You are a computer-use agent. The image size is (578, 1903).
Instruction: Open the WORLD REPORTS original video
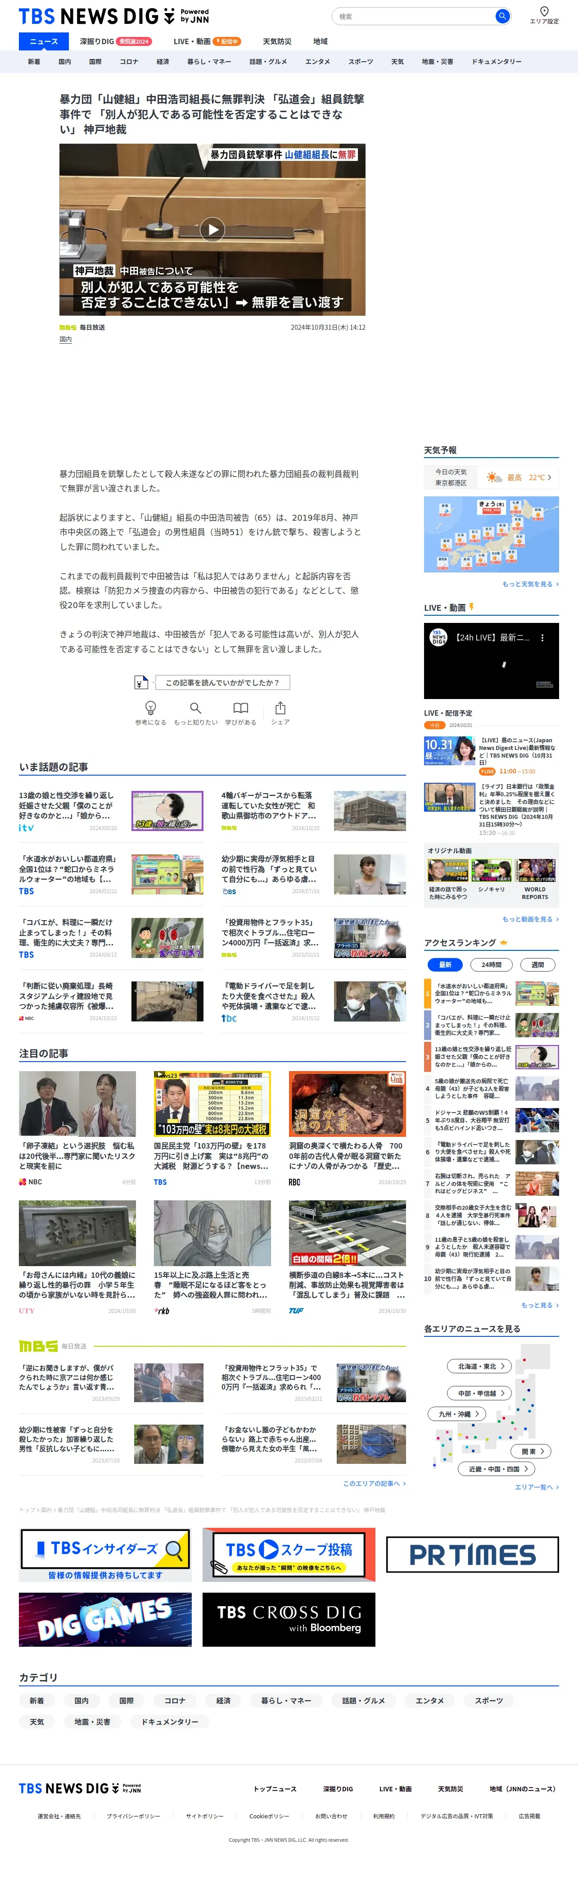coord(535,879)
